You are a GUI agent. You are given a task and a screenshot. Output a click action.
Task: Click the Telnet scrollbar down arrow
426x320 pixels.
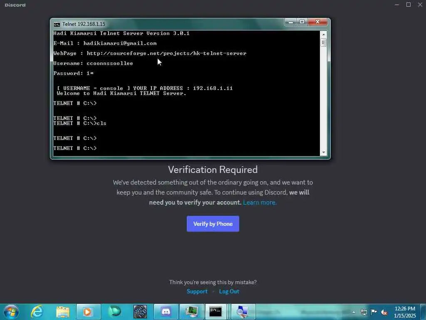pos(323,152)
